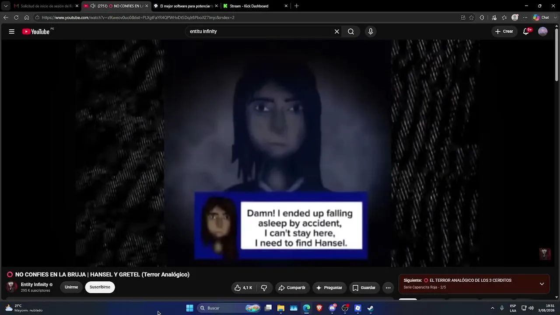Reload the page with refresh icon

(16, 17)
